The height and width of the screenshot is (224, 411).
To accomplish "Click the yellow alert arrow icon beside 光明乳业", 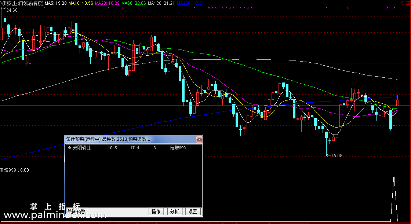I will click(x=69, y=148).
